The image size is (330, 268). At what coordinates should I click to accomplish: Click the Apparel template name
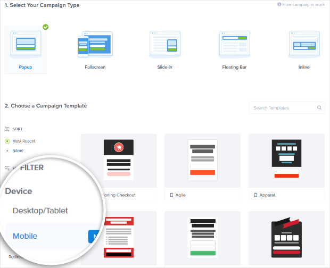pyautogui.click(x=267, y=195)
